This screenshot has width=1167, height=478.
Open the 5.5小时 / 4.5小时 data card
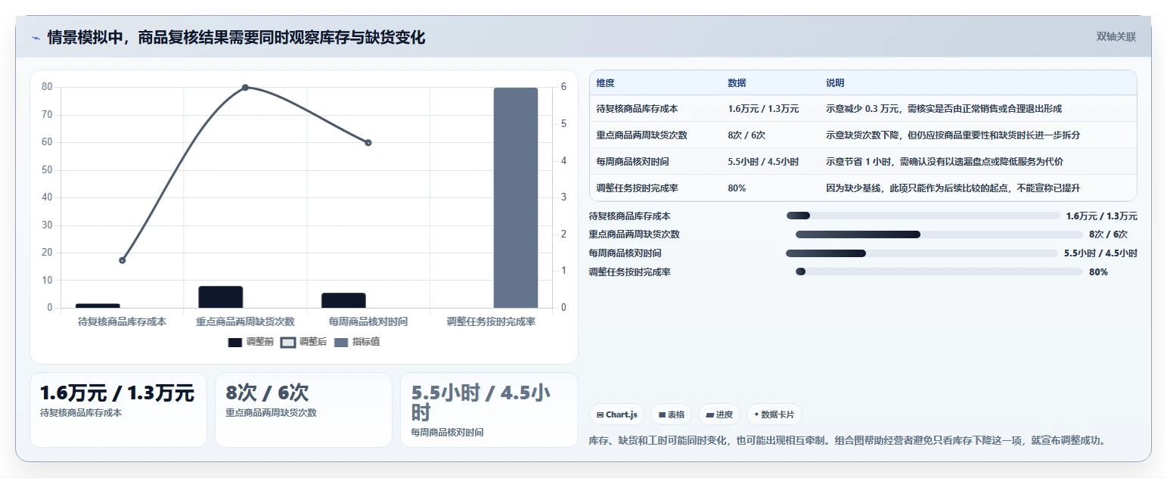489,409
